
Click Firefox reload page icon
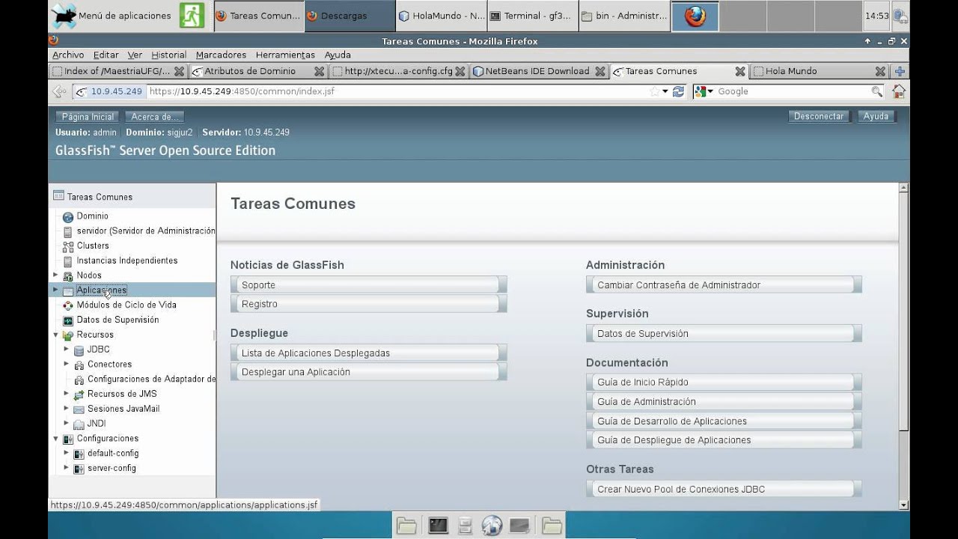pos(678,91)
